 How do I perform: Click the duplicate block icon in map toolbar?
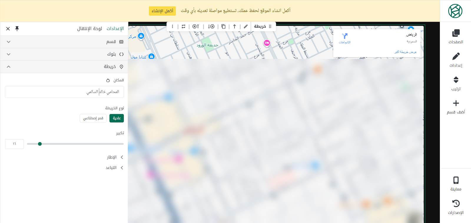(x=223, y=26)
